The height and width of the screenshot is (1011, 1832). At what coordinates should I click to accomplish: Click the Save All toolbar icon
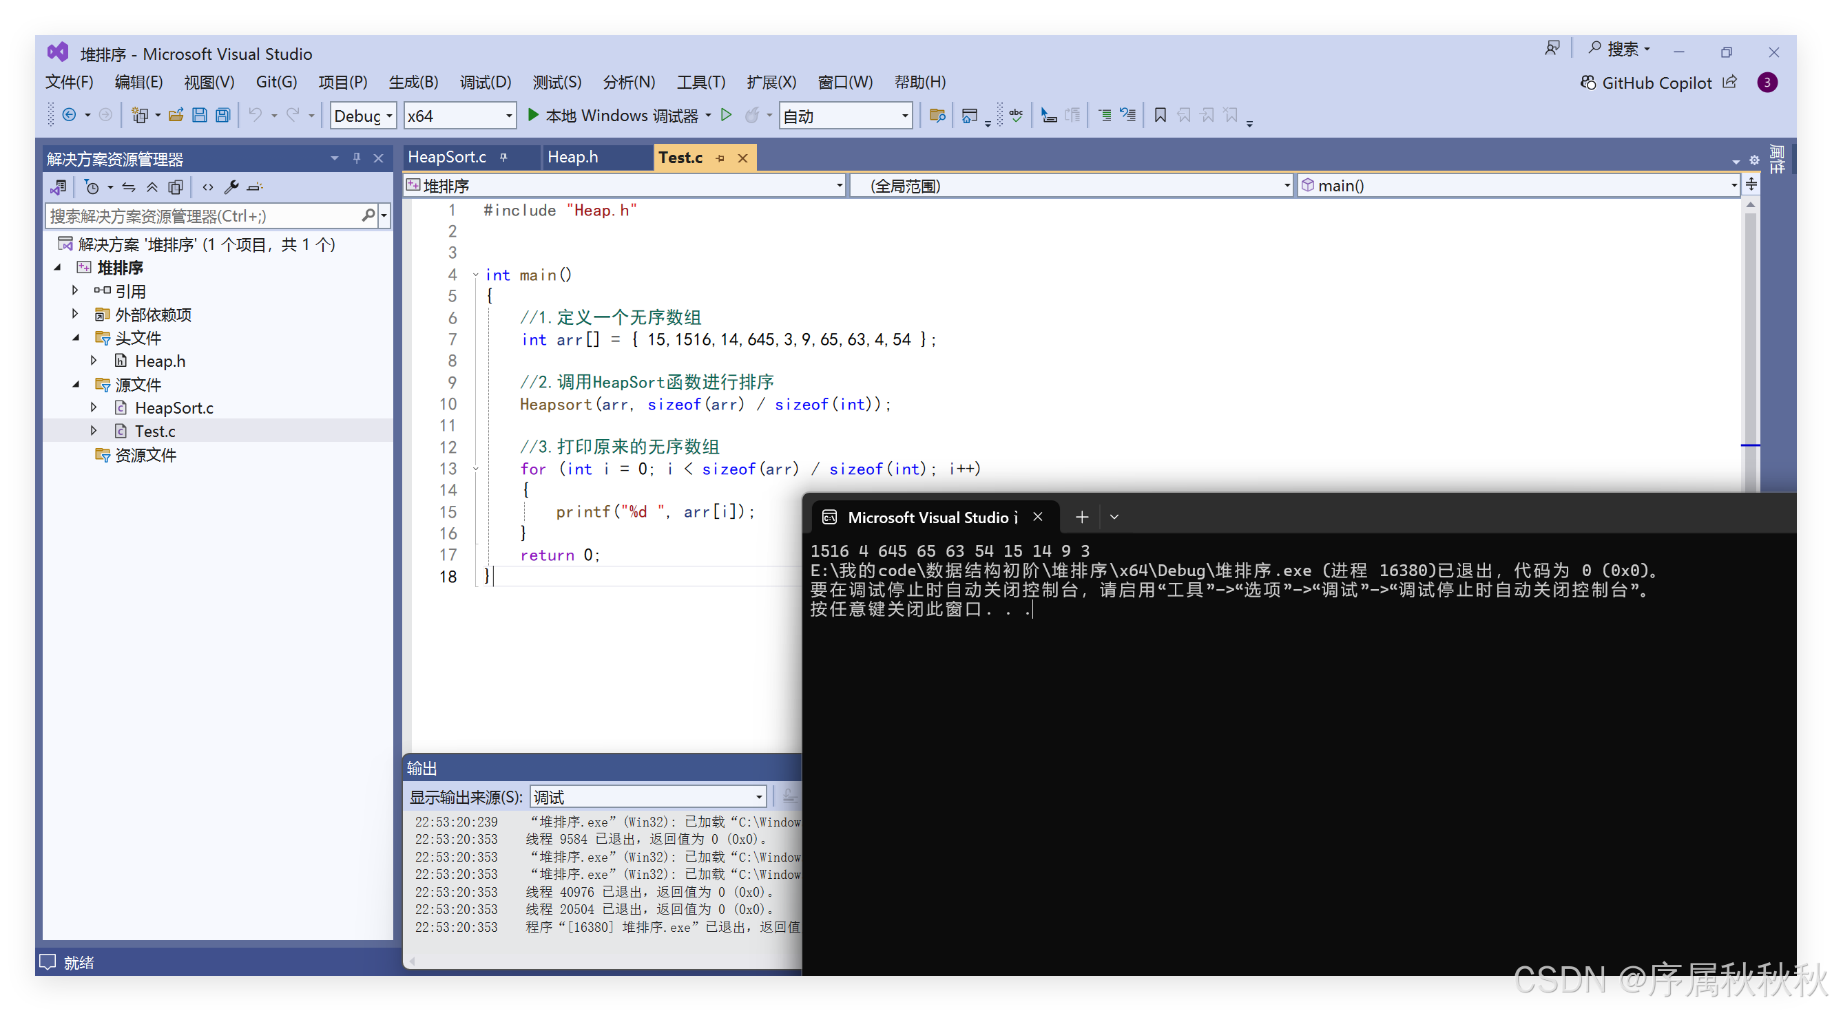click(223, 115)
